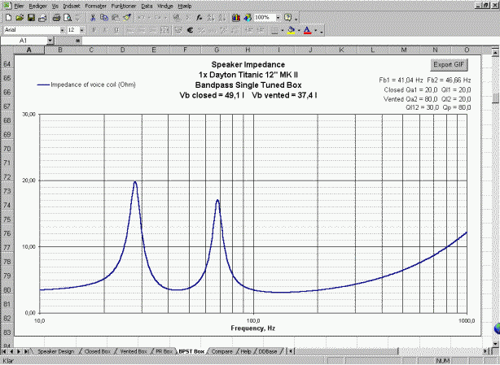Click the Open file folder icon
The width and height of the screenshot is (500, 365).
[x=20, y=18]
